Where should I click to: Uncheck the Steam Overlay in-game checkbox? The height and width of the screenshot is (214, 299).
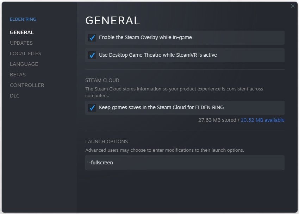point(92,37)
